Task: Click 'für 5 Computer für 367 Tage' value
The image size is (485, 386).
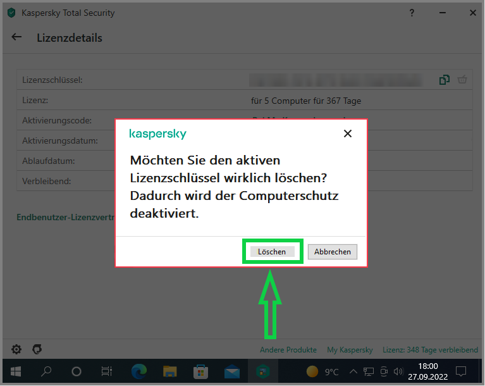Action: [x=306, y=101]
